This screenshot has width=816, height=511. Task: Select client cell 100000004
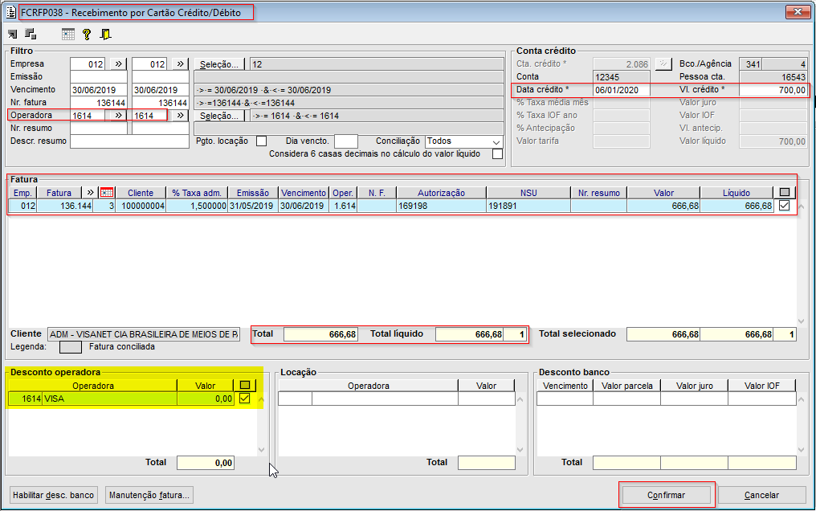141,206
